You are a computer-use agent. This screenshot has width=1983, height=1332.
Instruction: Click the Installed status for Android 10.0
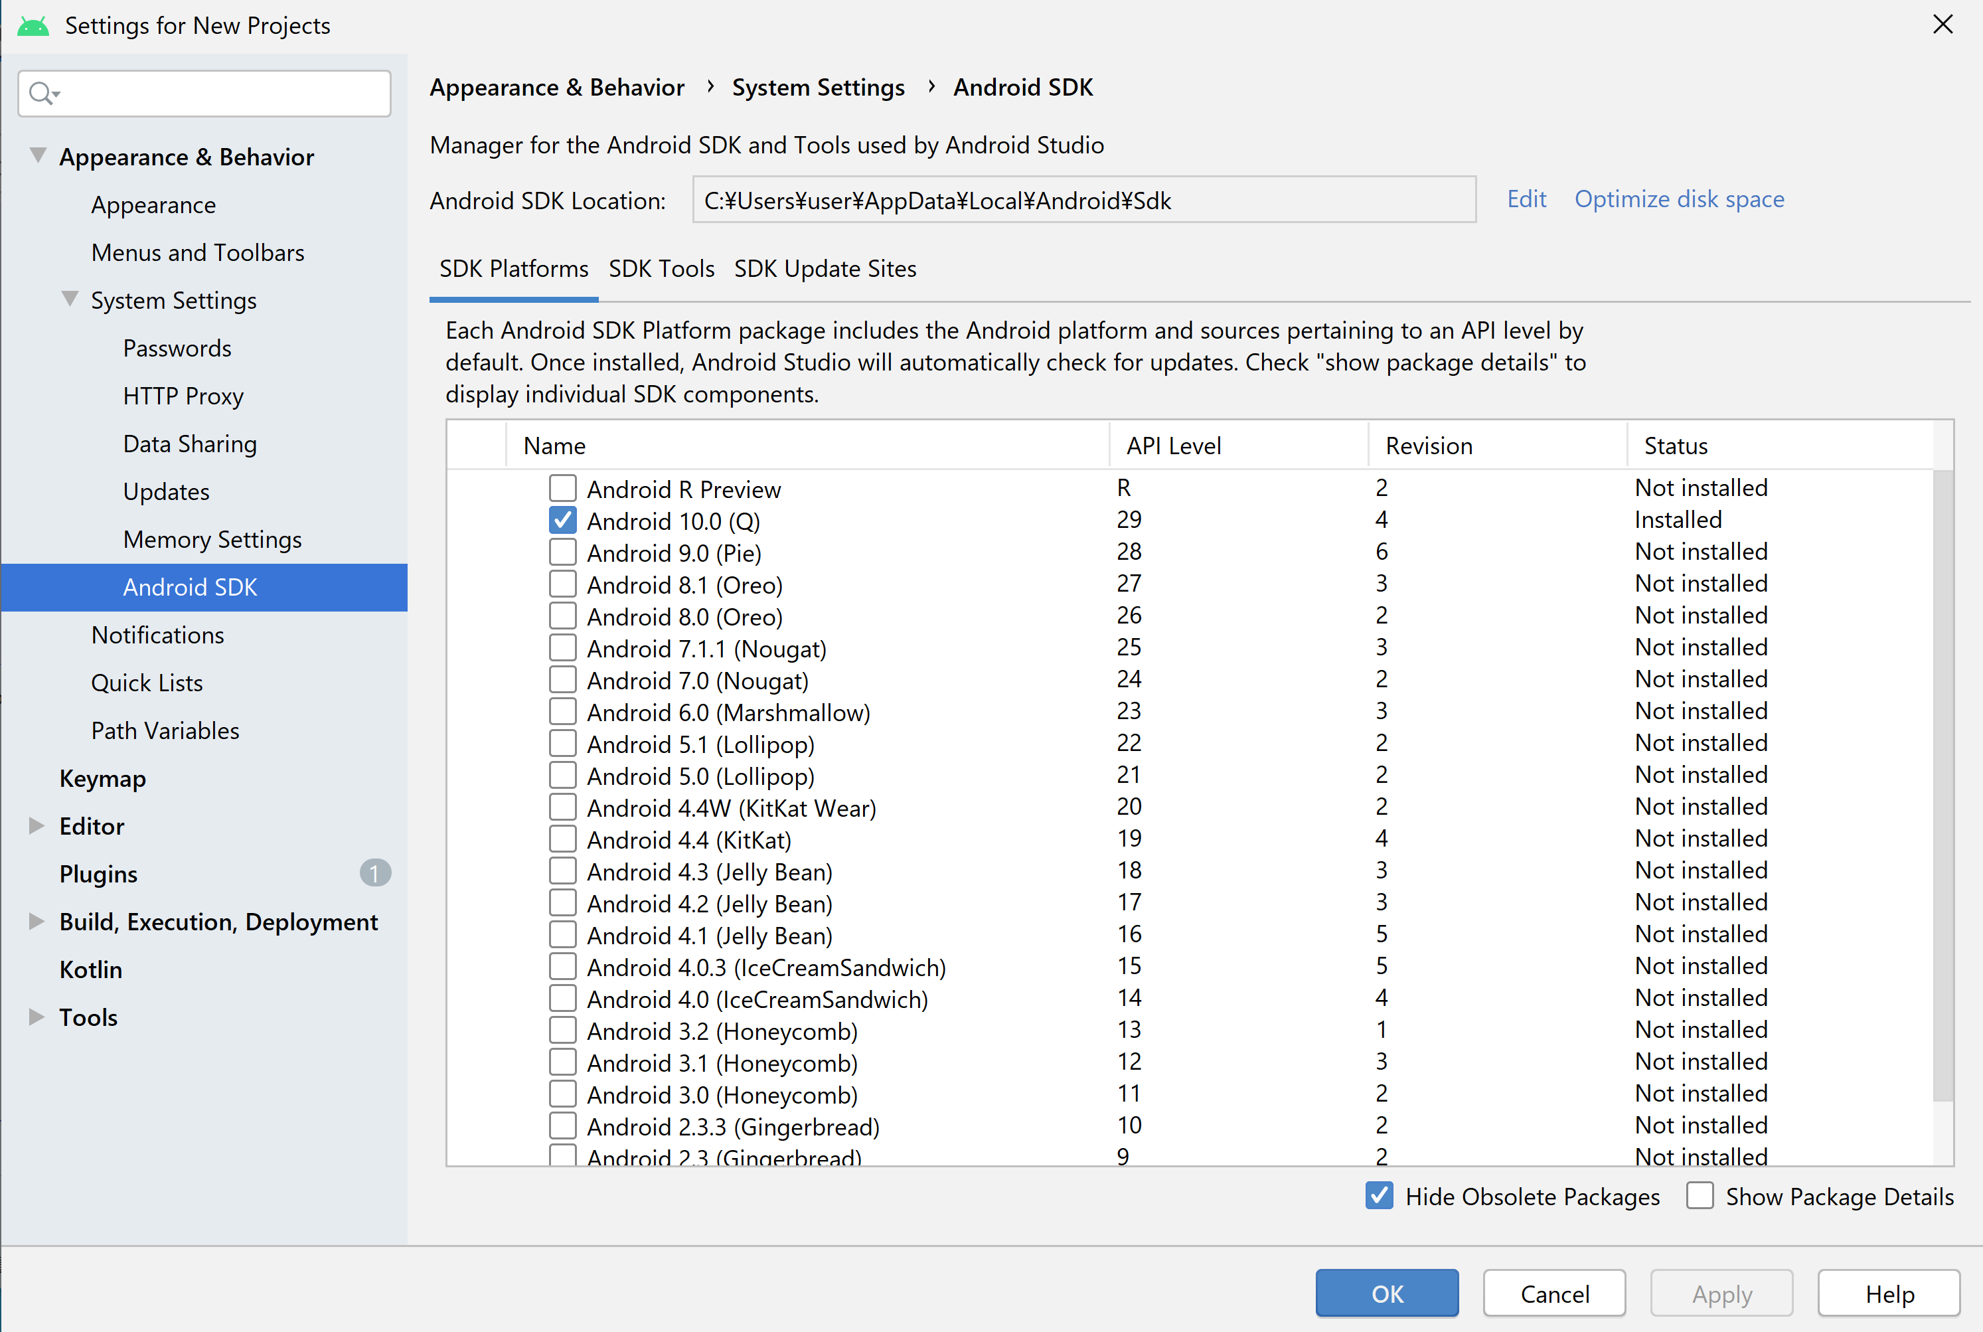(1678, 519)
